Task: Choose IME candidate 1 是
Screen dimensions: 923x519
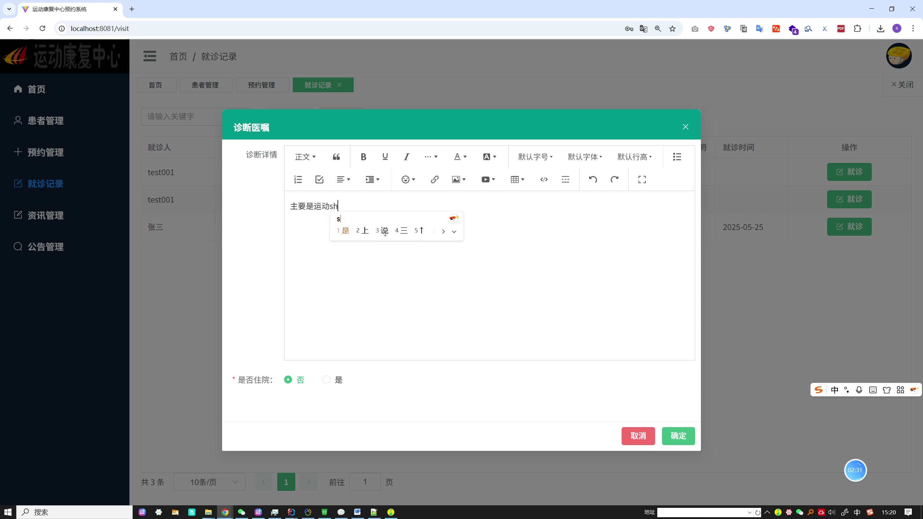Action: pos(343,231)
